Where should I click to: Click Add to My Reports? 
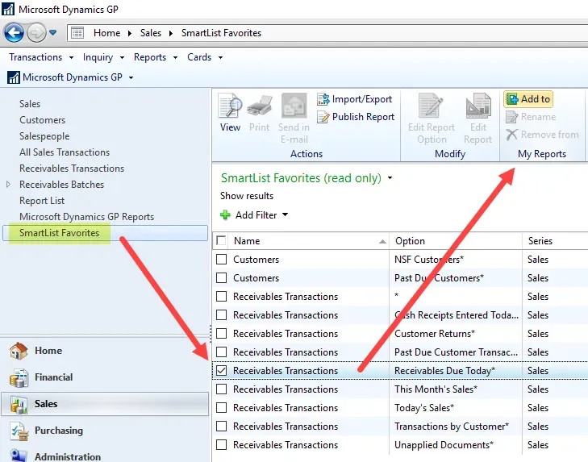(x=528, y=99)
